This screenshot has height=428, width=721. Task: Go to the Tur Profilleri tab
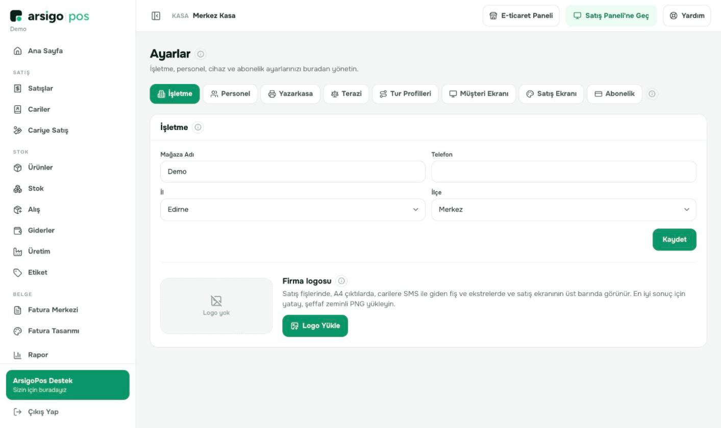click(x=405, y=94)
